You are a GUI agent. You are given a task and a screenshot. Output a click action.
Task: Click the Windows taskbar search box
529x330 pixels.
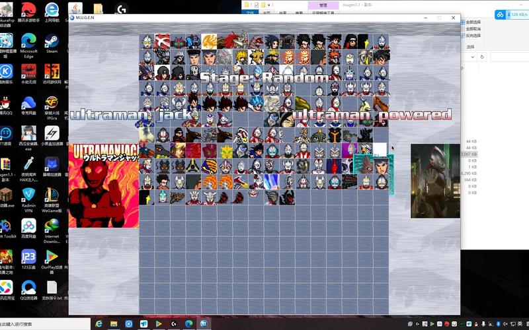(45, 324)
